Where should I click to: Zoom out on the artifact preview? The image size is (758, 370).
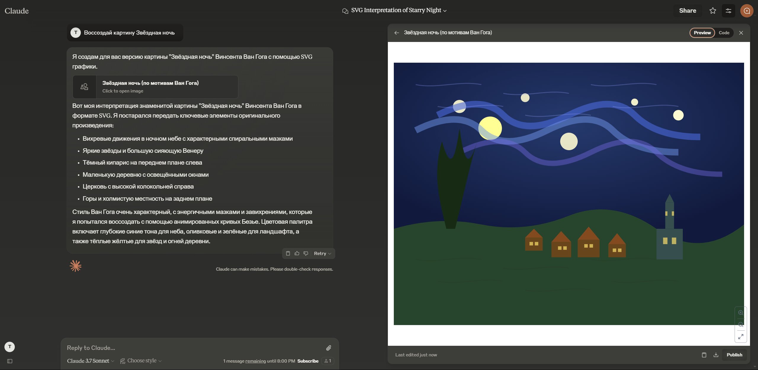click(741, 324)
